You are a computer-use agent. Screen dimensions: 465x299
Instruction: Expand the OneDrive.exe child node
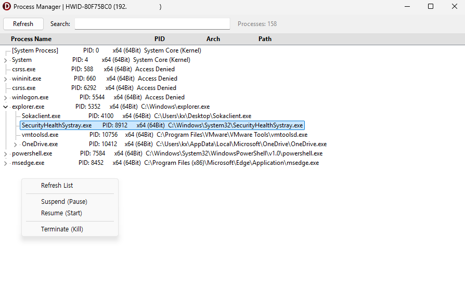[15, 145]
